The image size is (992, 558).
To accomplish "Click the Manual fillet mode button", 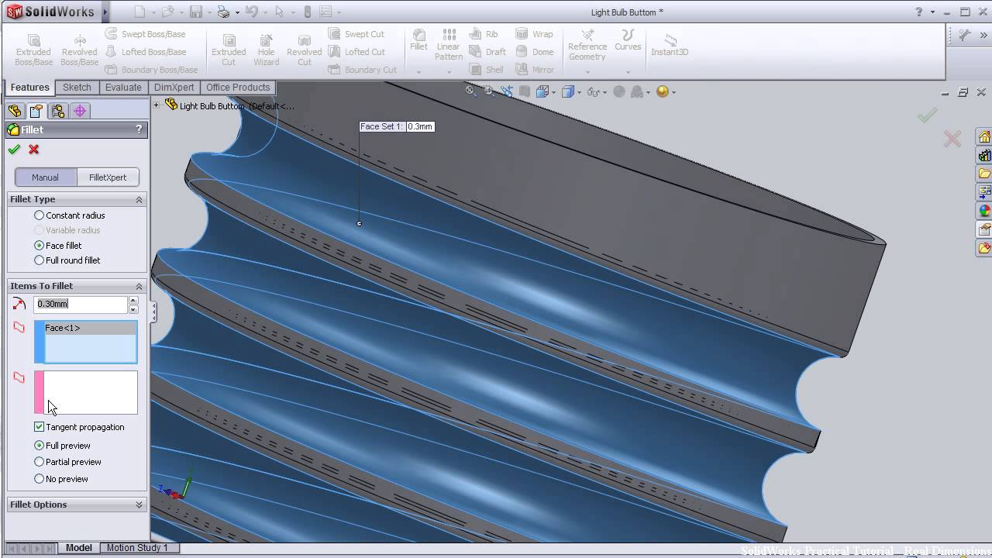I will click(46, 177).
